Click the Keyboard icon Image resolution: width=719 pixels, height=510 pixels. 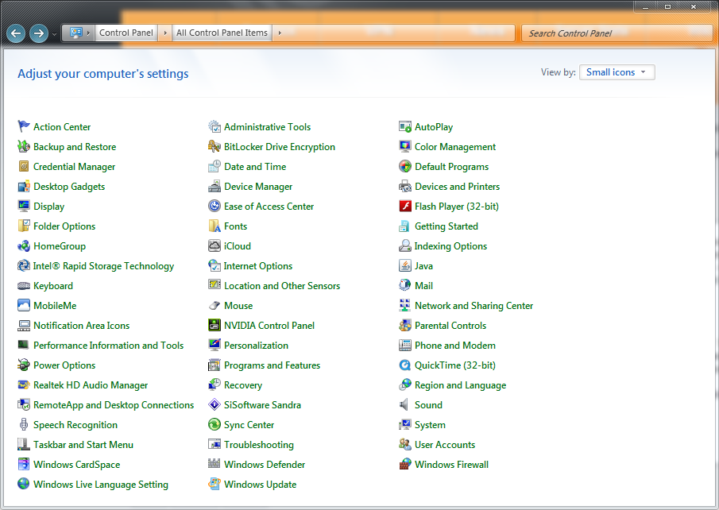(23, 286)
